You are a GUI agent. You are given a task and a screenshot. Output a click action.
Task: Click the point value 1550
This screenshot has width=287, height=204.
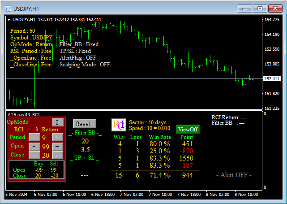click(186, 158)
